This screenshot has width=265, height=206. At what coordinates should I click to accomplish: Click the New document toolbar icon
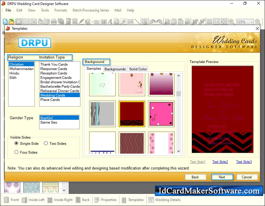5,21
